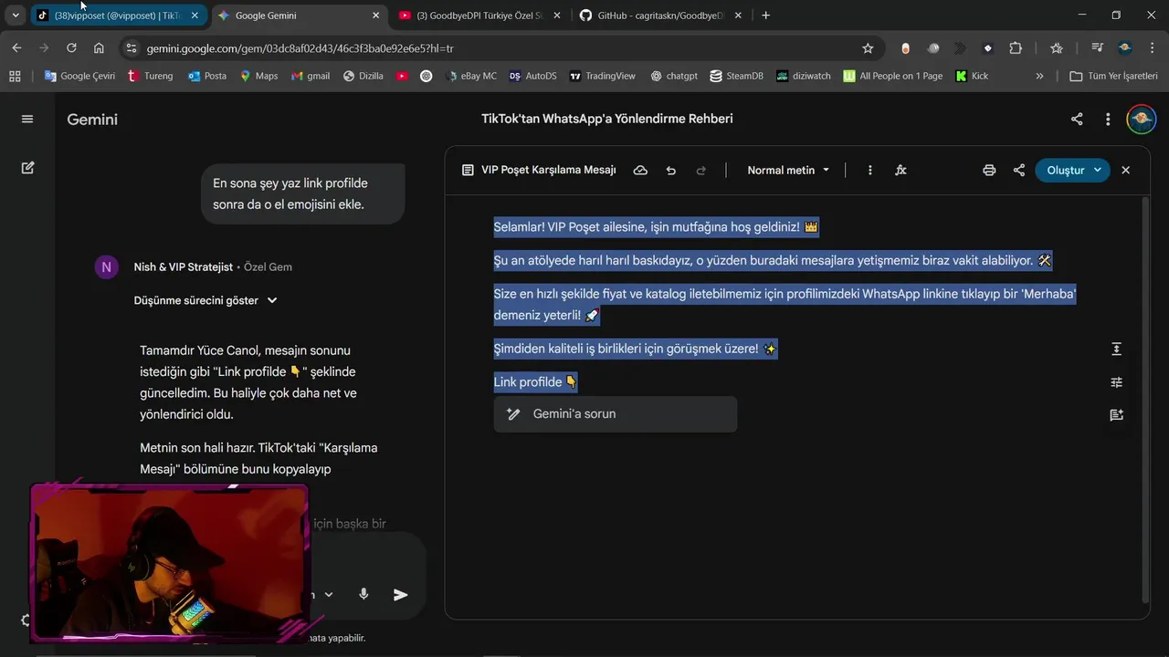Click the suggest edits icon on right

click(x=1116, y=414)
